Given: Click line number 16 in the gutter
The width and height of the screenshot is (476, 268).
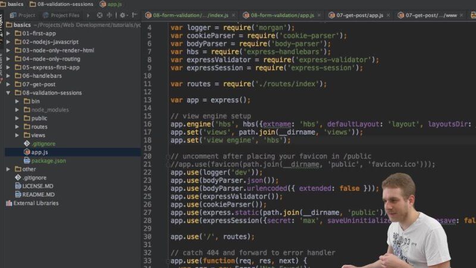Looking at the screenshot, I should 148,124.
